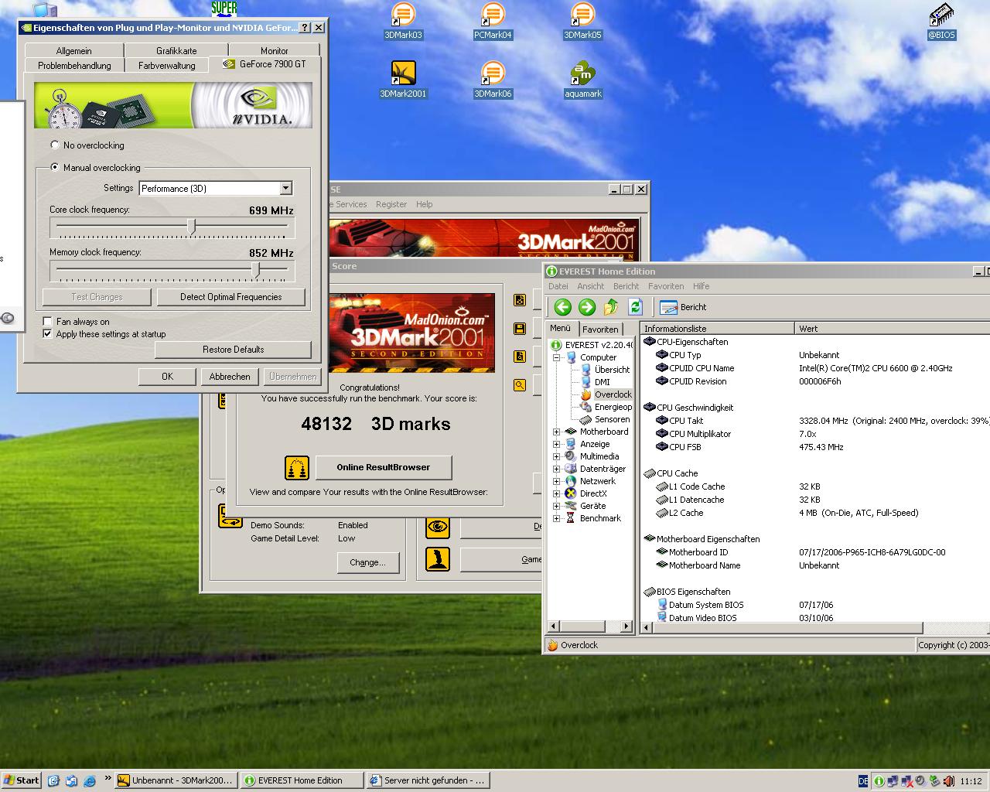The image size is (990, 792).
Task: Click the EVEREST green forward arrow
Action: coord(587,307)
